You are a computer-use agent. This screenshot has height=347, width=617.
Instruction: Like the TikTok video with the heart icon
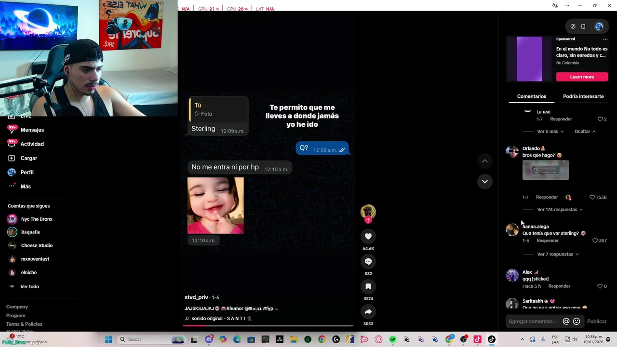coord(368,236)
